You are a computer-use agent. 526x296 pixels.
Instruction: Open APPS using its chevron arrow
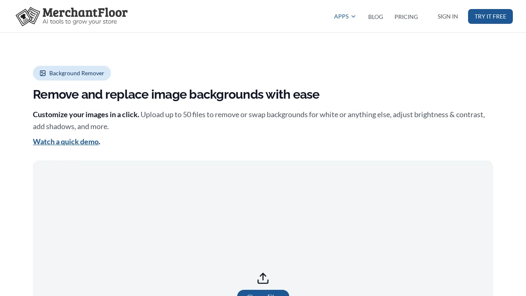point(353,16)
